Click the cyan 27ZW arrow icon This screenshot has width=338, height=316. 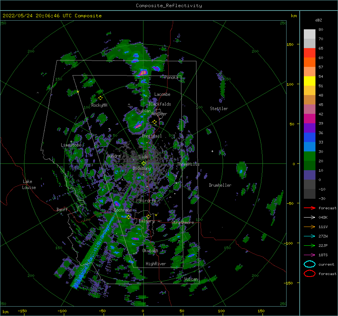(x=309, y=236)
